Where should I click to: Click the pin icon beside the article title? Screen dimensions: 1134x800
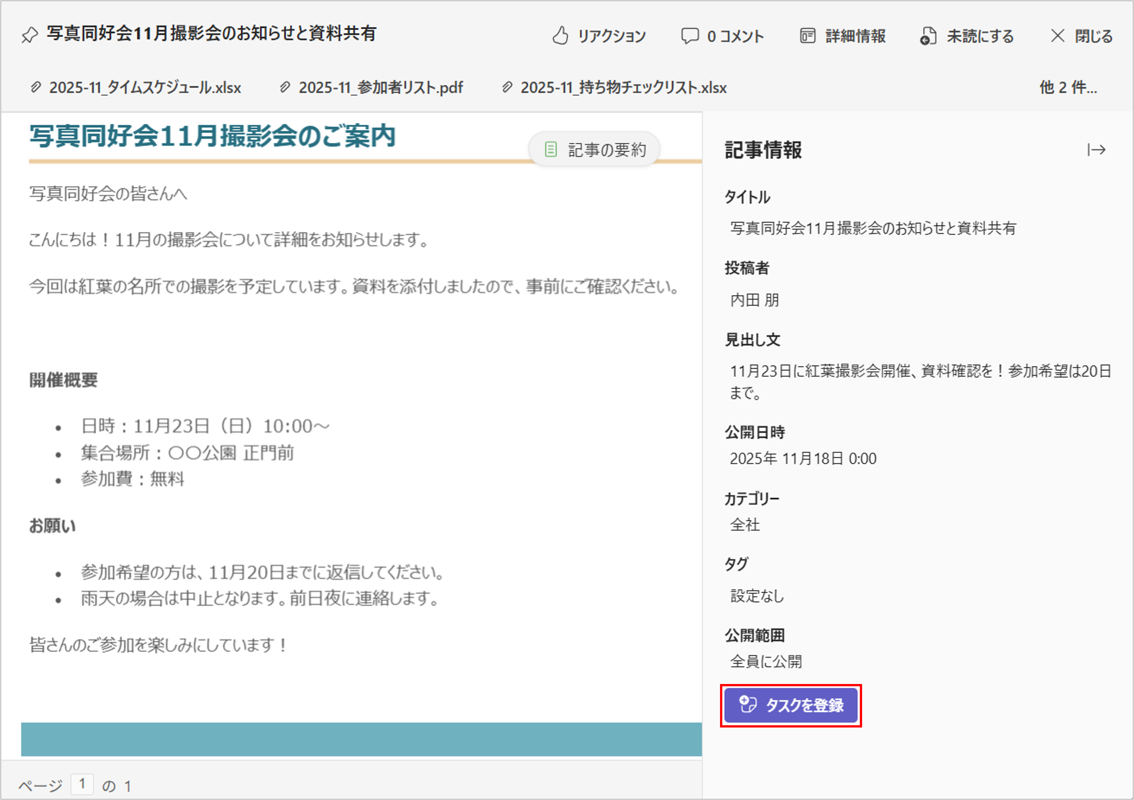pos(30,35)
